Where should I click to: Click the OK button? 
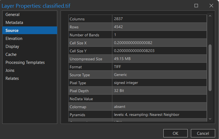[175, 133]
